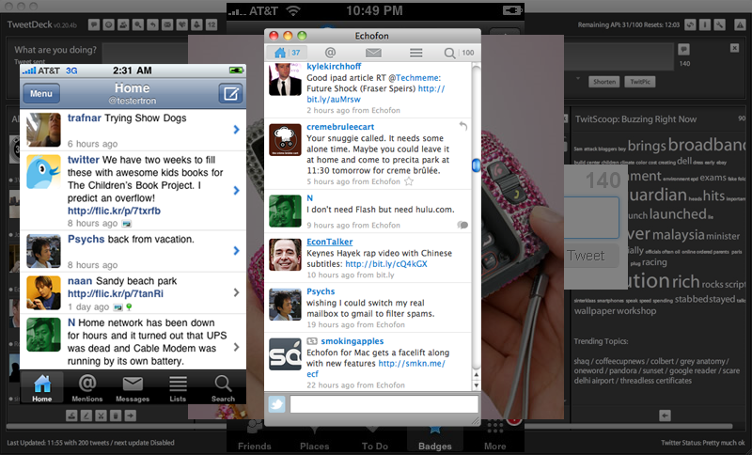The height and width of the screenshot is (455, 752).
Task: Close TweetDeck's compose panel with X
Action: click(x=734, y=48)
